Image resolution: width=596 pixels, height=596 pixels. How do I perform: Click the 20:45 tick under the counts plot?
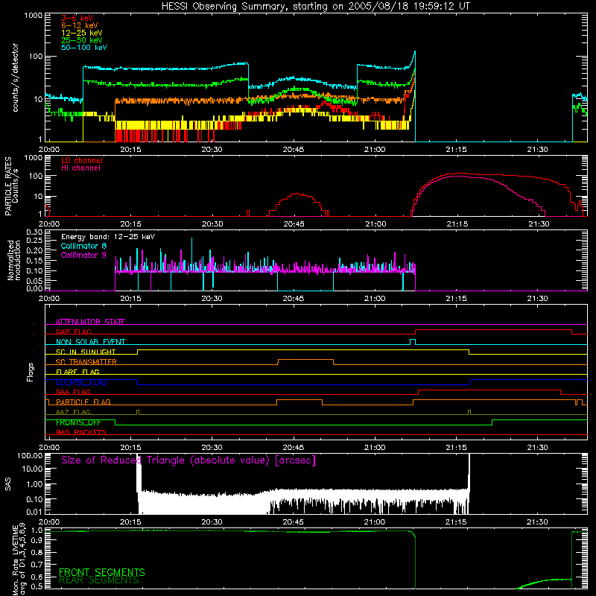(x=294, y=150)
